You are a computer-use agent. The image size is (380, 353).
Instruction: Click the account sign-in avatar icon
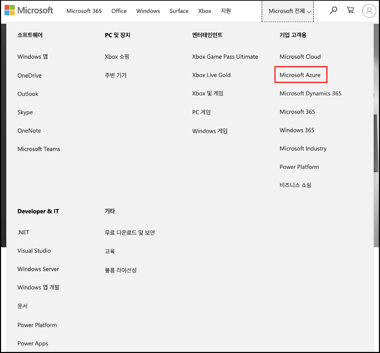click(369, 11)
